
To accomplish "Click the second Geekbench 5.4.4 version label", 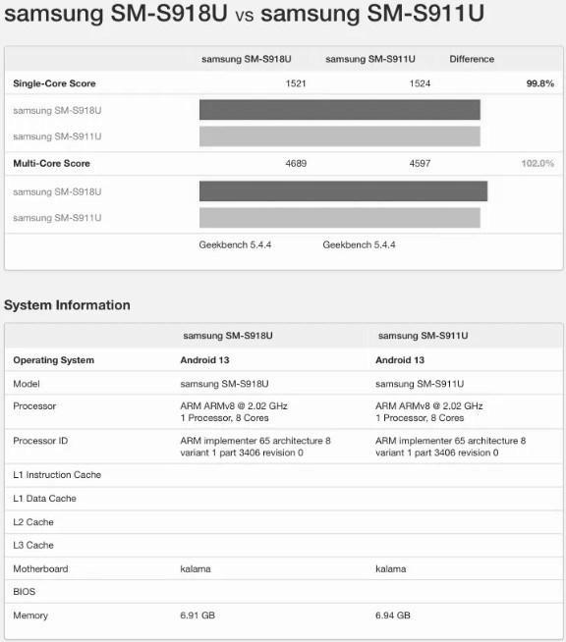I will (359, 244).
